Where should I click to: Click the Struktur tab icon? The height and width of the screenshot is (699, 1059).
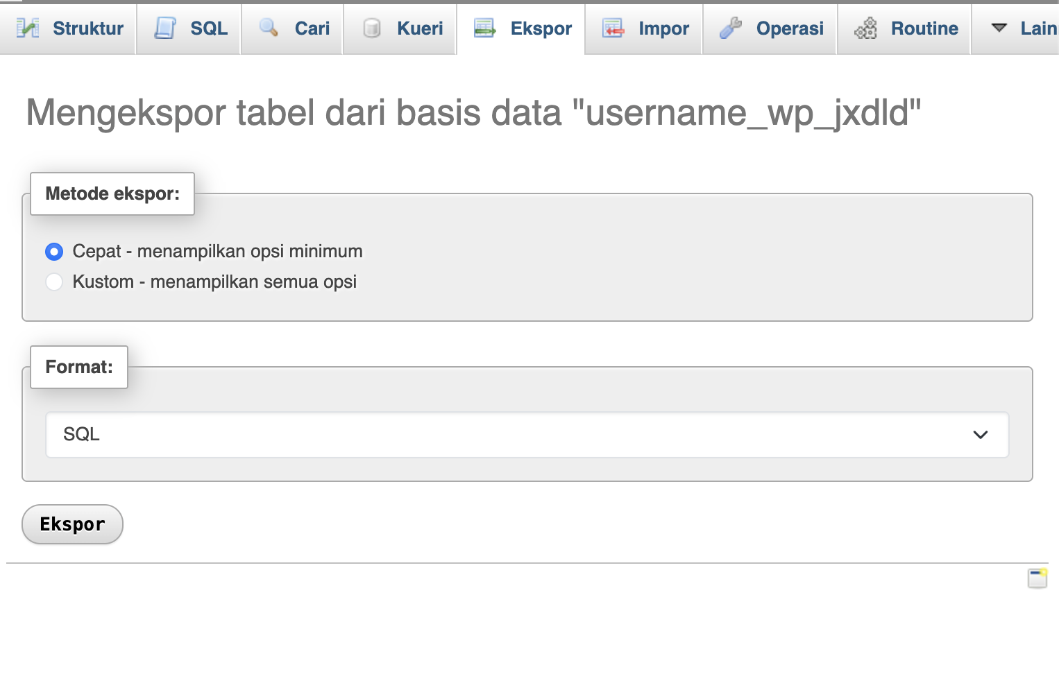pos(28,28)
